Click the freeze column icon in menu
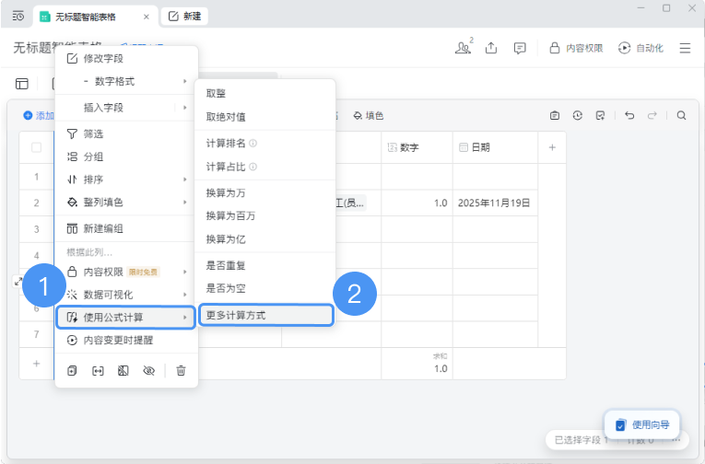Screen dimensions: 705x464 [x=123, y=371]
